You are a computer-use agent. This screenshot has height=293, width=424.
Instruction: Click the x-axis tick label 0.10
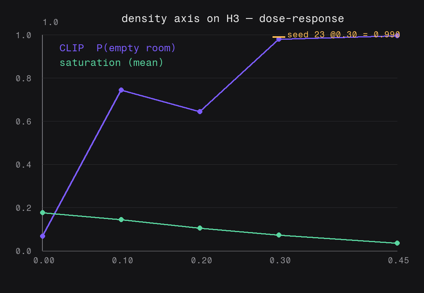click(123, 261)
